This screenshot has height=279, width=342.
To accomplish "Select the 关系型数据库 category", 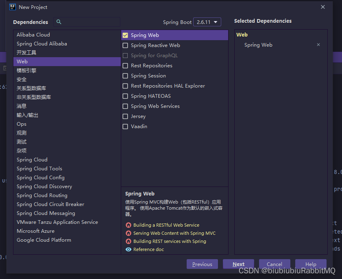I will [67, 88].
